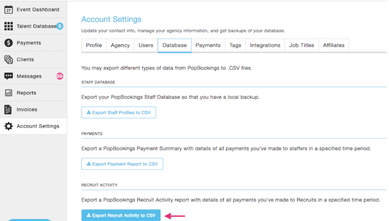Select the Users tab

tap(146, 45)
